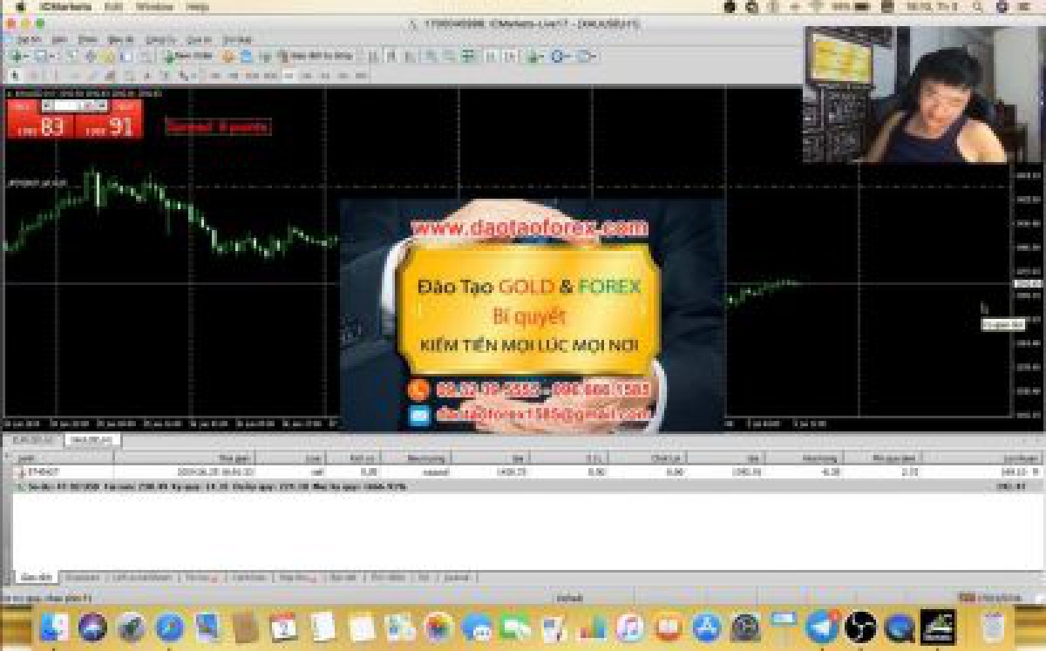Click the website link on the gold banner

click(530, 227)
